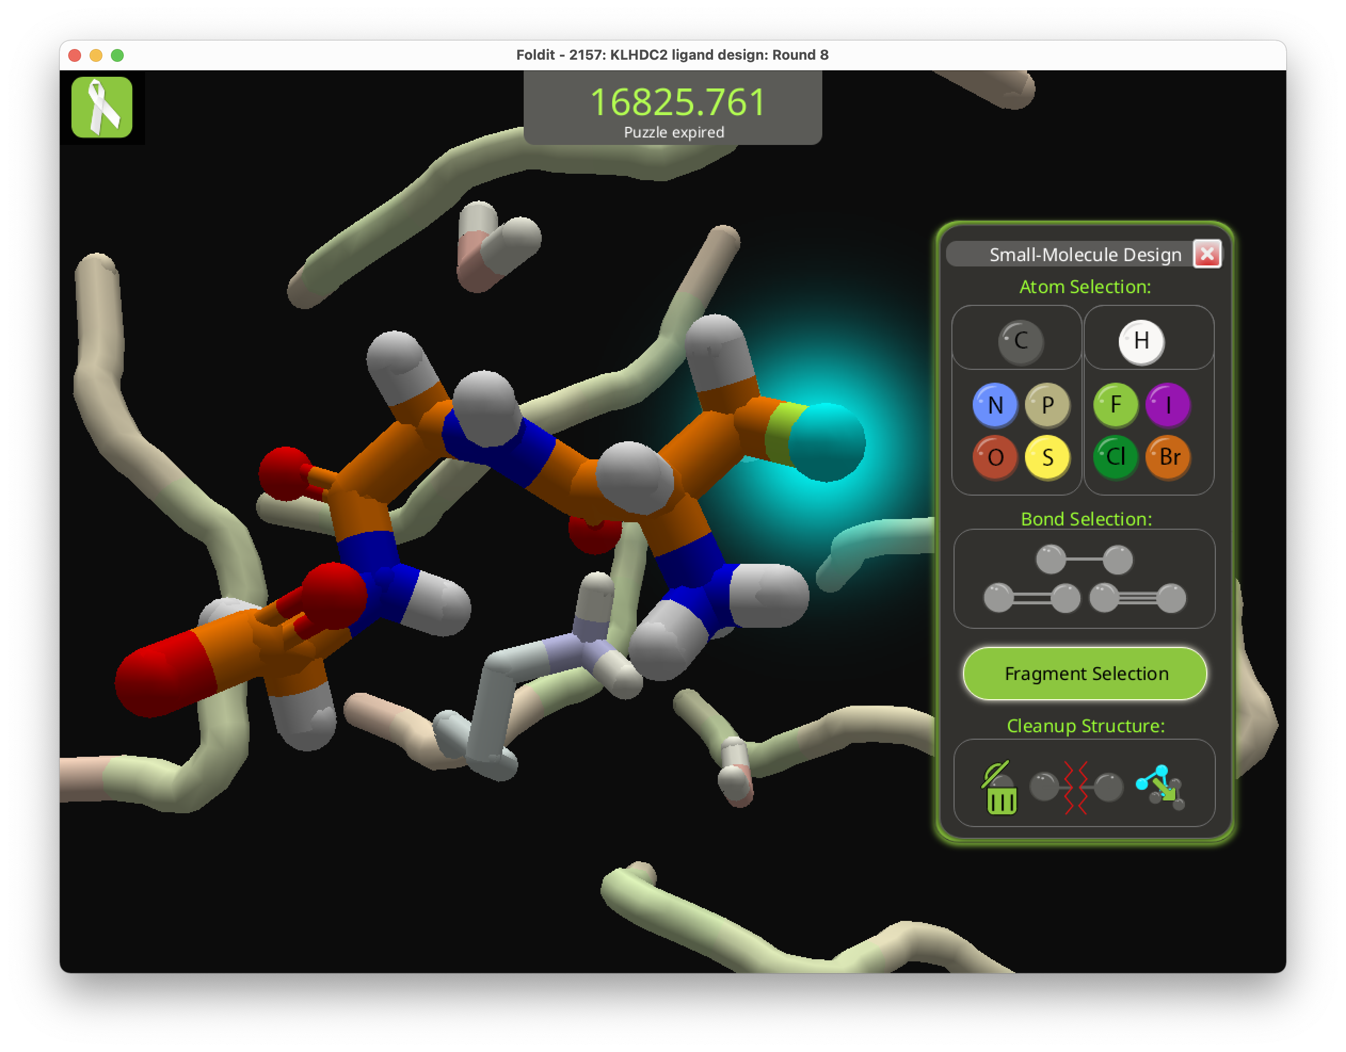Click the delete atom trash icon

click(1000, 788)
